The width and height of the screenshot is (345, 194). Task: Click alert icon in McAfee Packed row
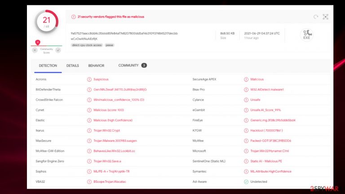click(246, 141)
